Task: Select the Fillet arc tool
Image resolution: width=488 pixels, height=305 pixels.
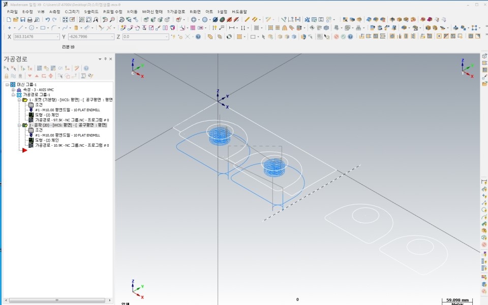Action: tap(54, 27)
